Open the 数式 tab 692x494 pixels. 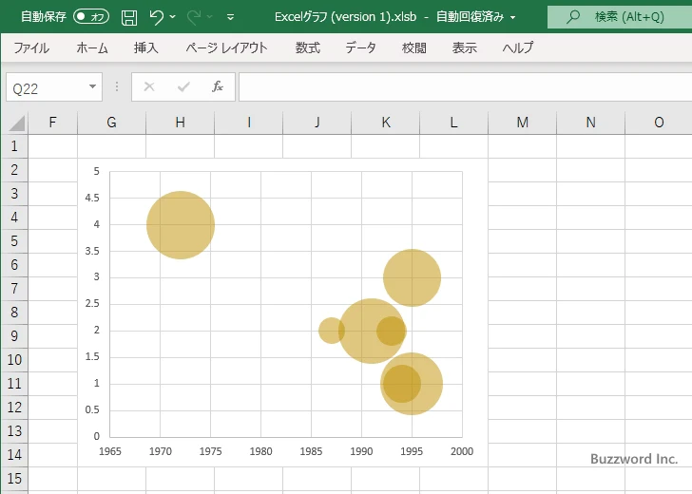point(308,47)
